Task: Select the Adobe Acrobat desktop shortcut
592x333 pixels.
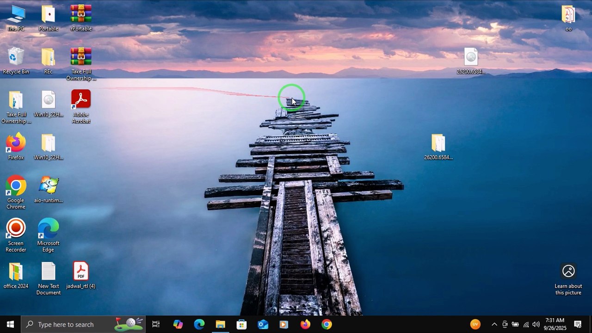Action: (x=81, y=107)
